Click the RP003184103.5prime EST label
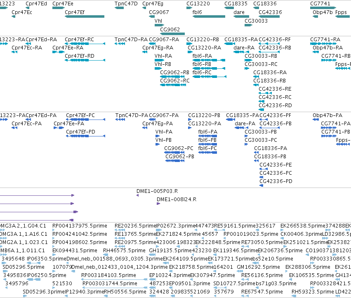The height and width of the screenshot is (298, 351). [108, 275]
